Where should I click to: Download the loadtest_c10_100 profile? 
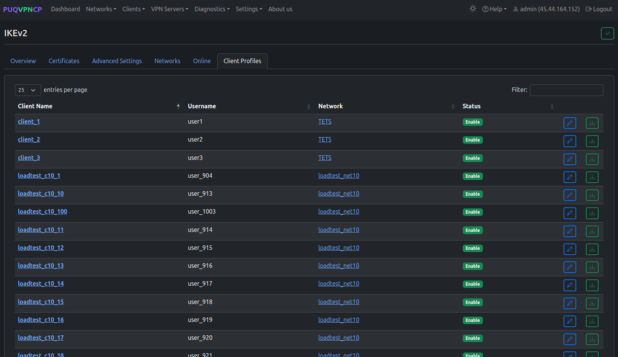point(592,213)
